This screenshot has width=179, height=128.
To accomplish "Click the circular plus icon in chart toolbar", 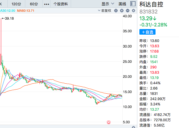I will (x=122, y=11).
